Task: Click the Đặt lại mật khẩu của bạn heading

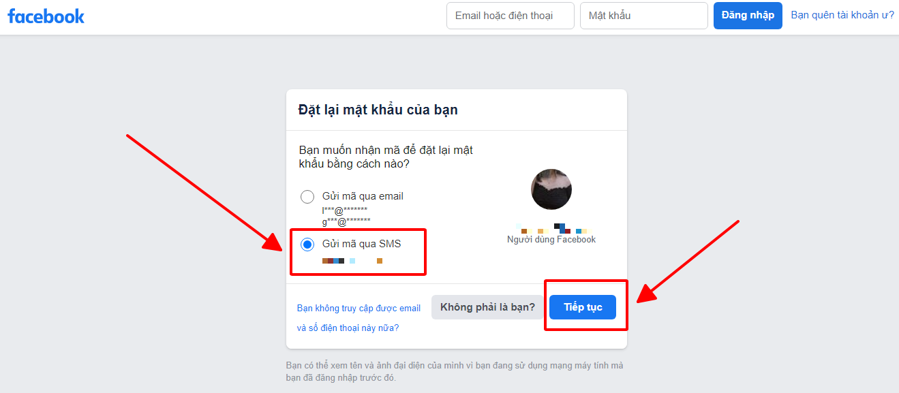Action: tap(378, 110)
